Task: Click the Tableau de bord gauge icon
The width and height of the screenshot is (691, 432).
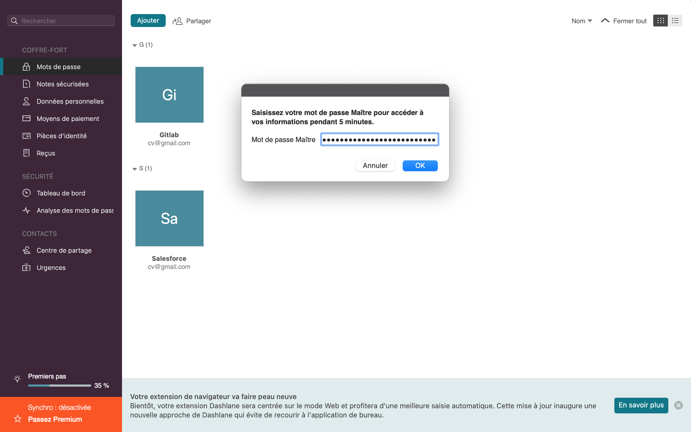Action: [x=26, y=193]
